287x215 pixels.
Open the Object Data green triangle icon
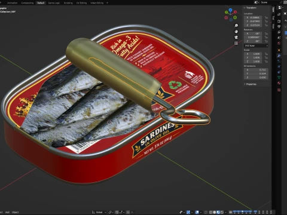tap(279, 78)
